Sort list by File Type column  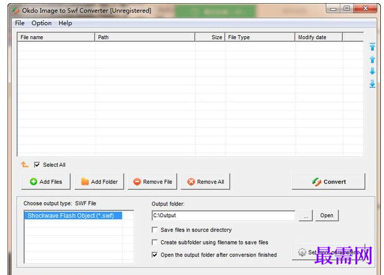(260, 37)
